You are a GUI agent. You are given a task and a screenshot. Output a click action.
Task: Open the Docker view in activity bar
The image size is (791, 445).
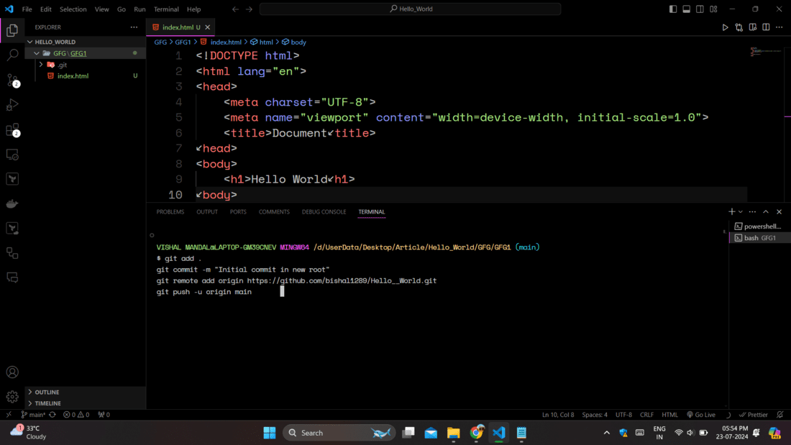pos(12,204)
